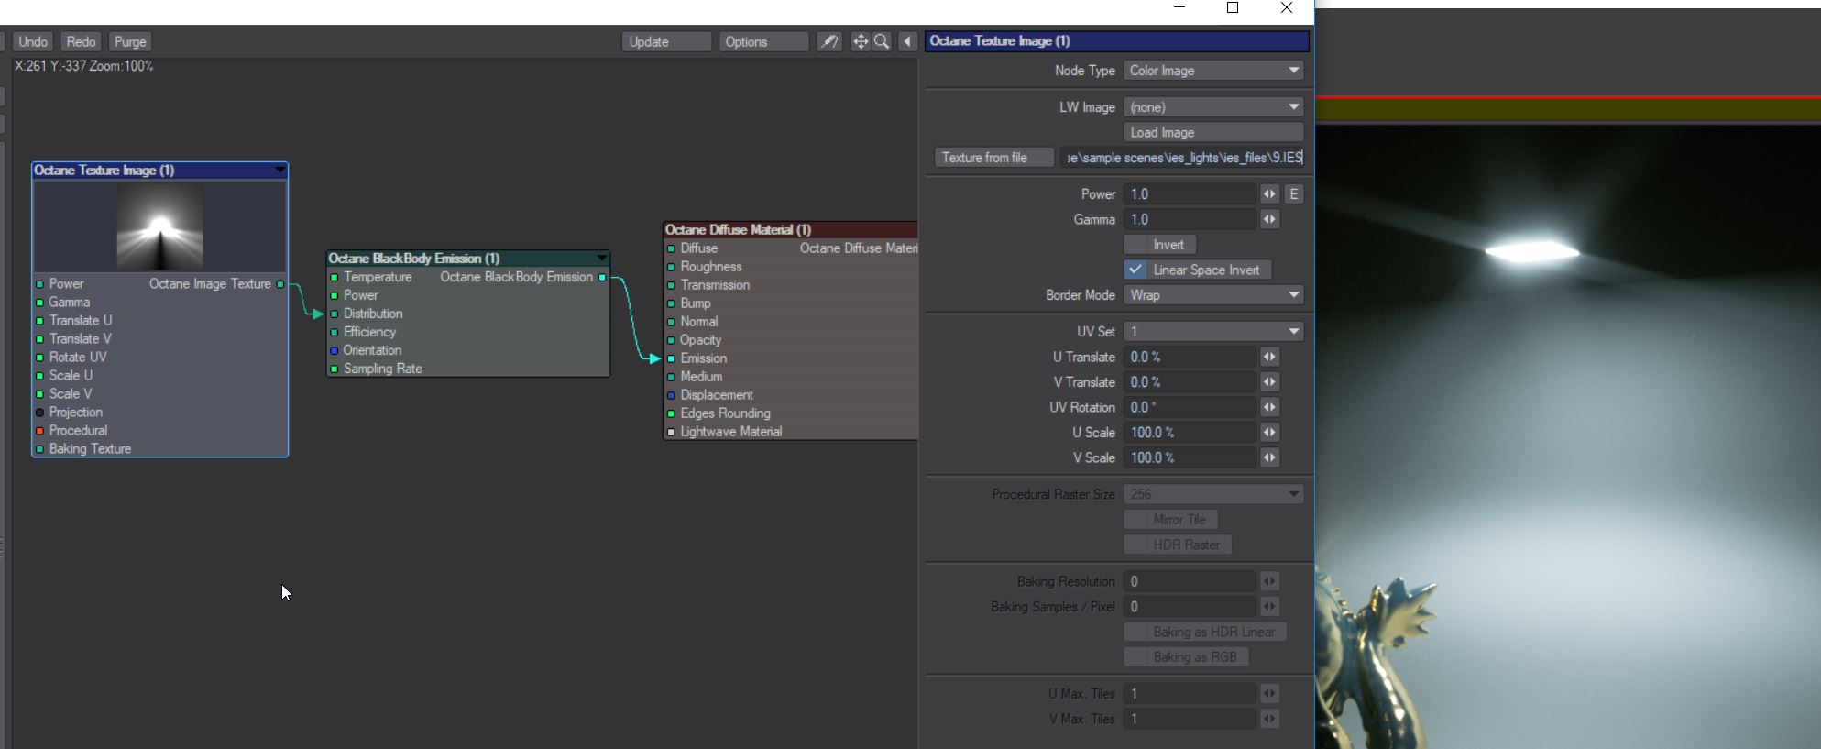Click the Orientation port on BlackBody Emission node
The image size is (1821, 749).
[x=335, y=350]
